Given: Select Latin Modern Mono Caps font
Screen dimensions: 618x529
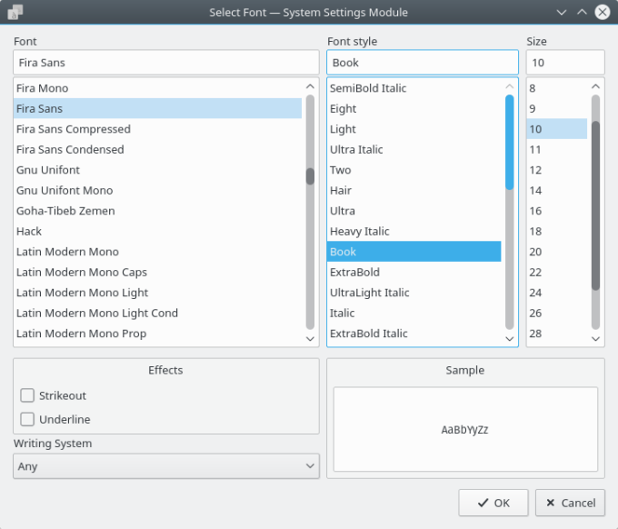Looking at the screenshot, I should click(x=157, y=272).
